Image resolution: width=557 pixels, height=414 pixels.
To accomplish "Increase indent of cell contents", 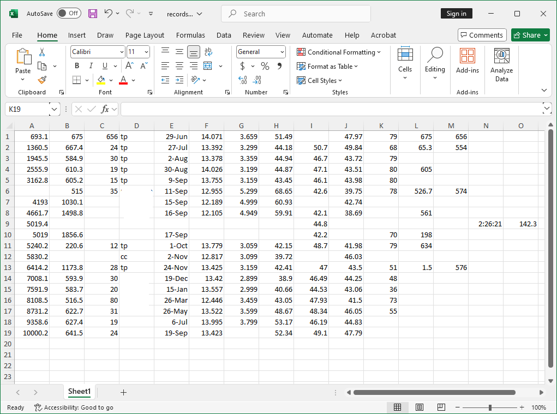I will tap(179, 80).
